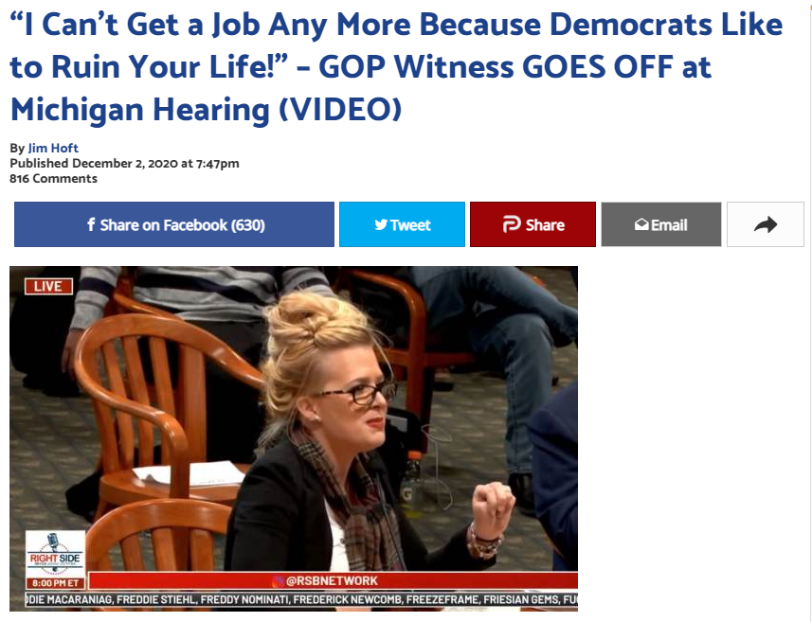
Task: Click the curved arrow share icon
Action: click(x=766, y=224)
